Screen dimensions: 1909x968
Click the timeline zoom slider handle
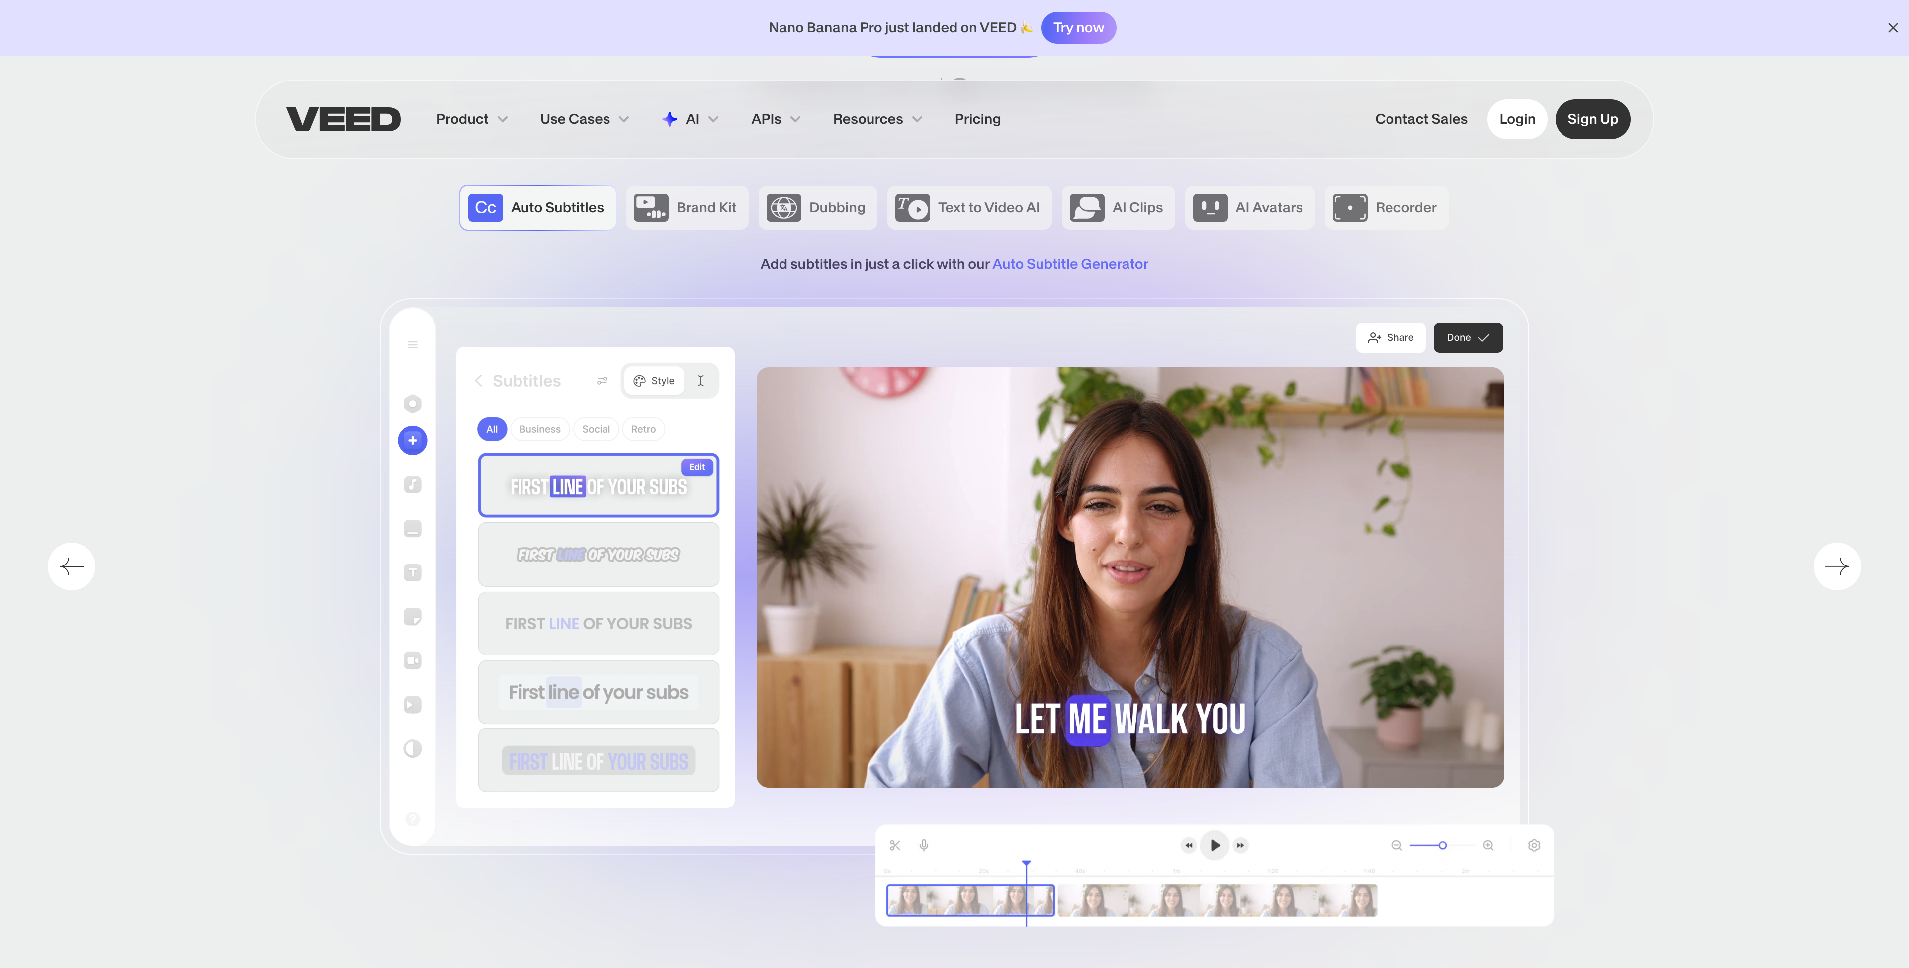(1442, 845)
